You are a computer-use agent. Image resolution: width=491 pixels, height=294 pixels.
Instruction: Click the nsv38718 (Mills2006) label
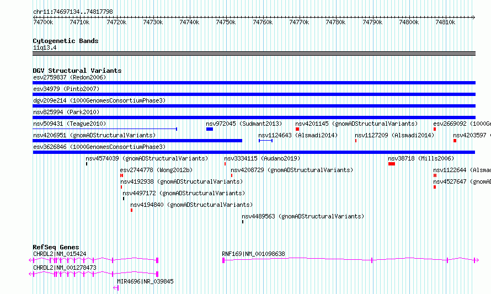(x=421, y=158)
